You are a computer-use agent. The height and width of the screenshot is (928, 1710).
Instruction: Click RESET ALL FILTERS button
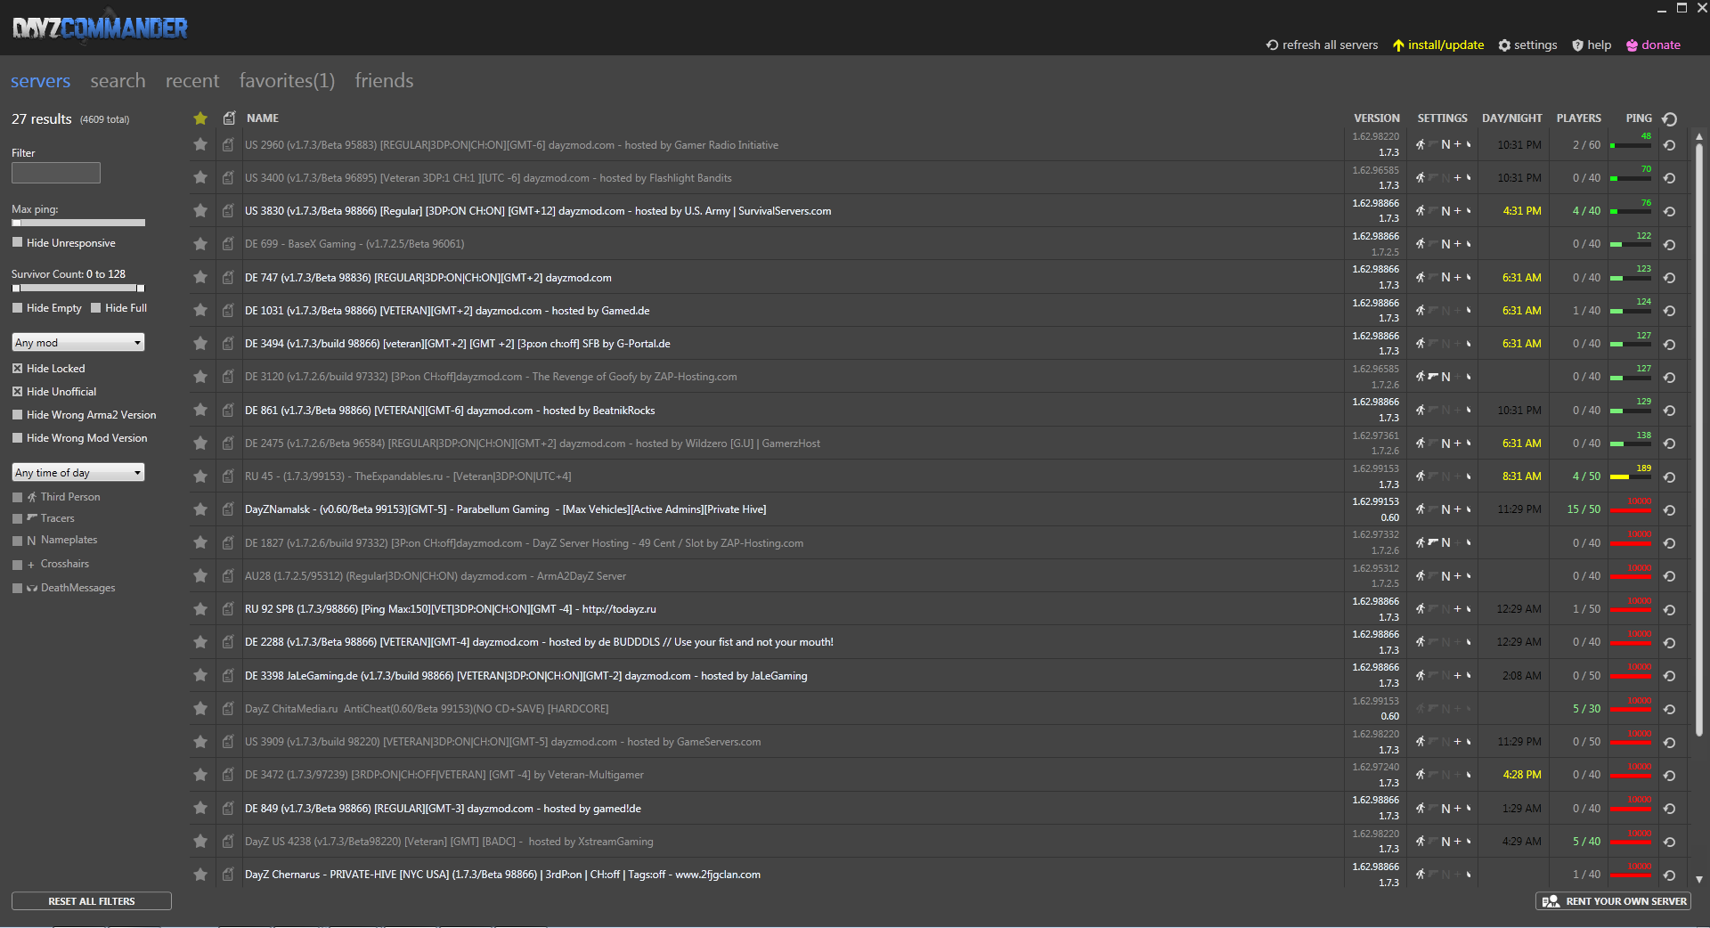click(x=92, y=901)
